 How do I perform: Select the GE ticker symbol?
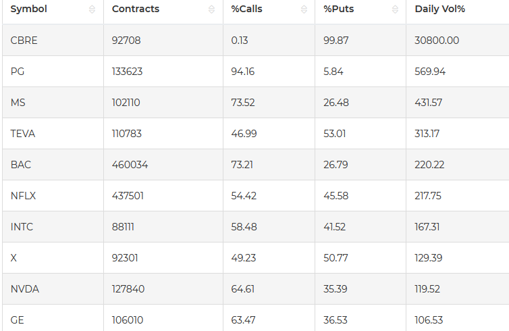(x=18, y=320)
